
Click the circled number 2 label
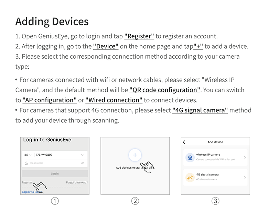(135, 201)
